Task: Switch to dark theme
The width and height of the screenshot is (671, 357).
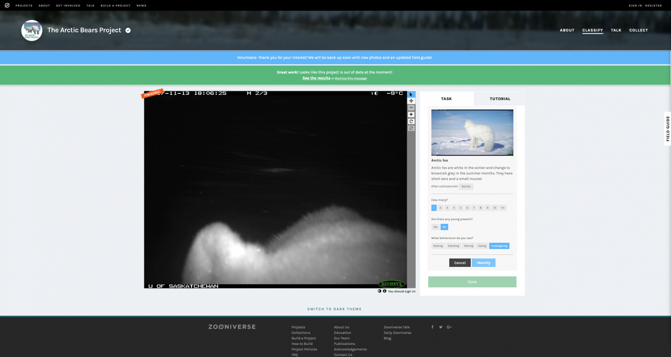Action: [334, 309]
